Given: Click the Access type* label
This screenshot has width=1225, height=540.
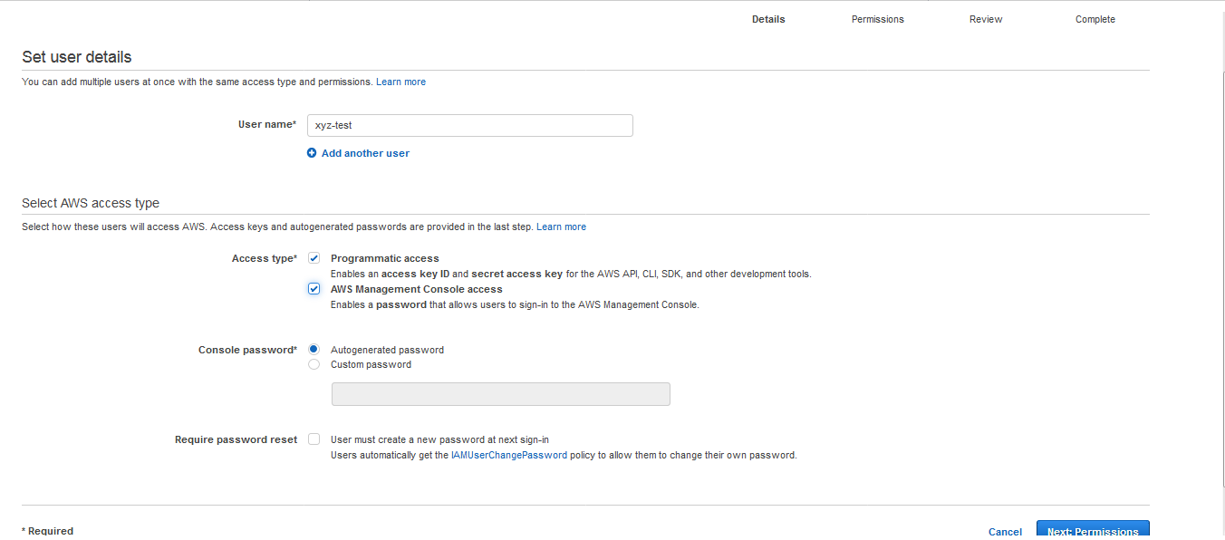Looking at the screenshot, I should (264, 258).
